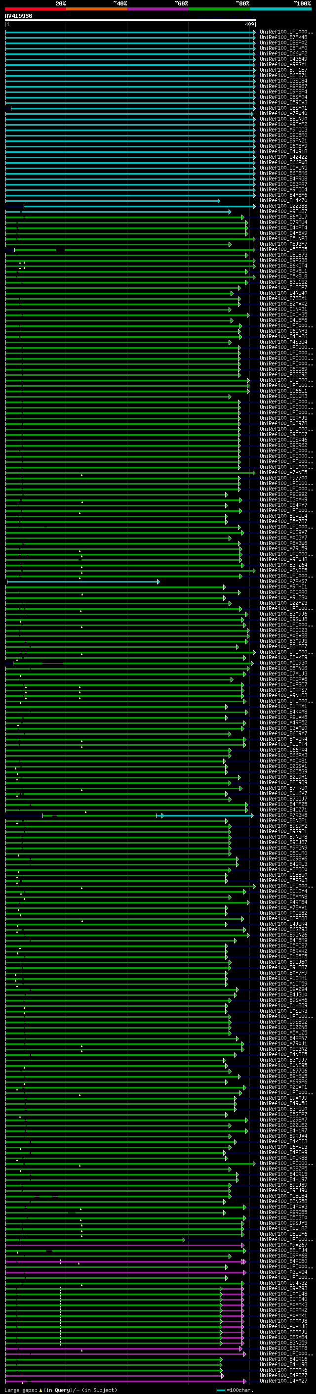Click hit label UniRef100_Q6T871
Screen dimensions: 316x1394
click(283, 76)
